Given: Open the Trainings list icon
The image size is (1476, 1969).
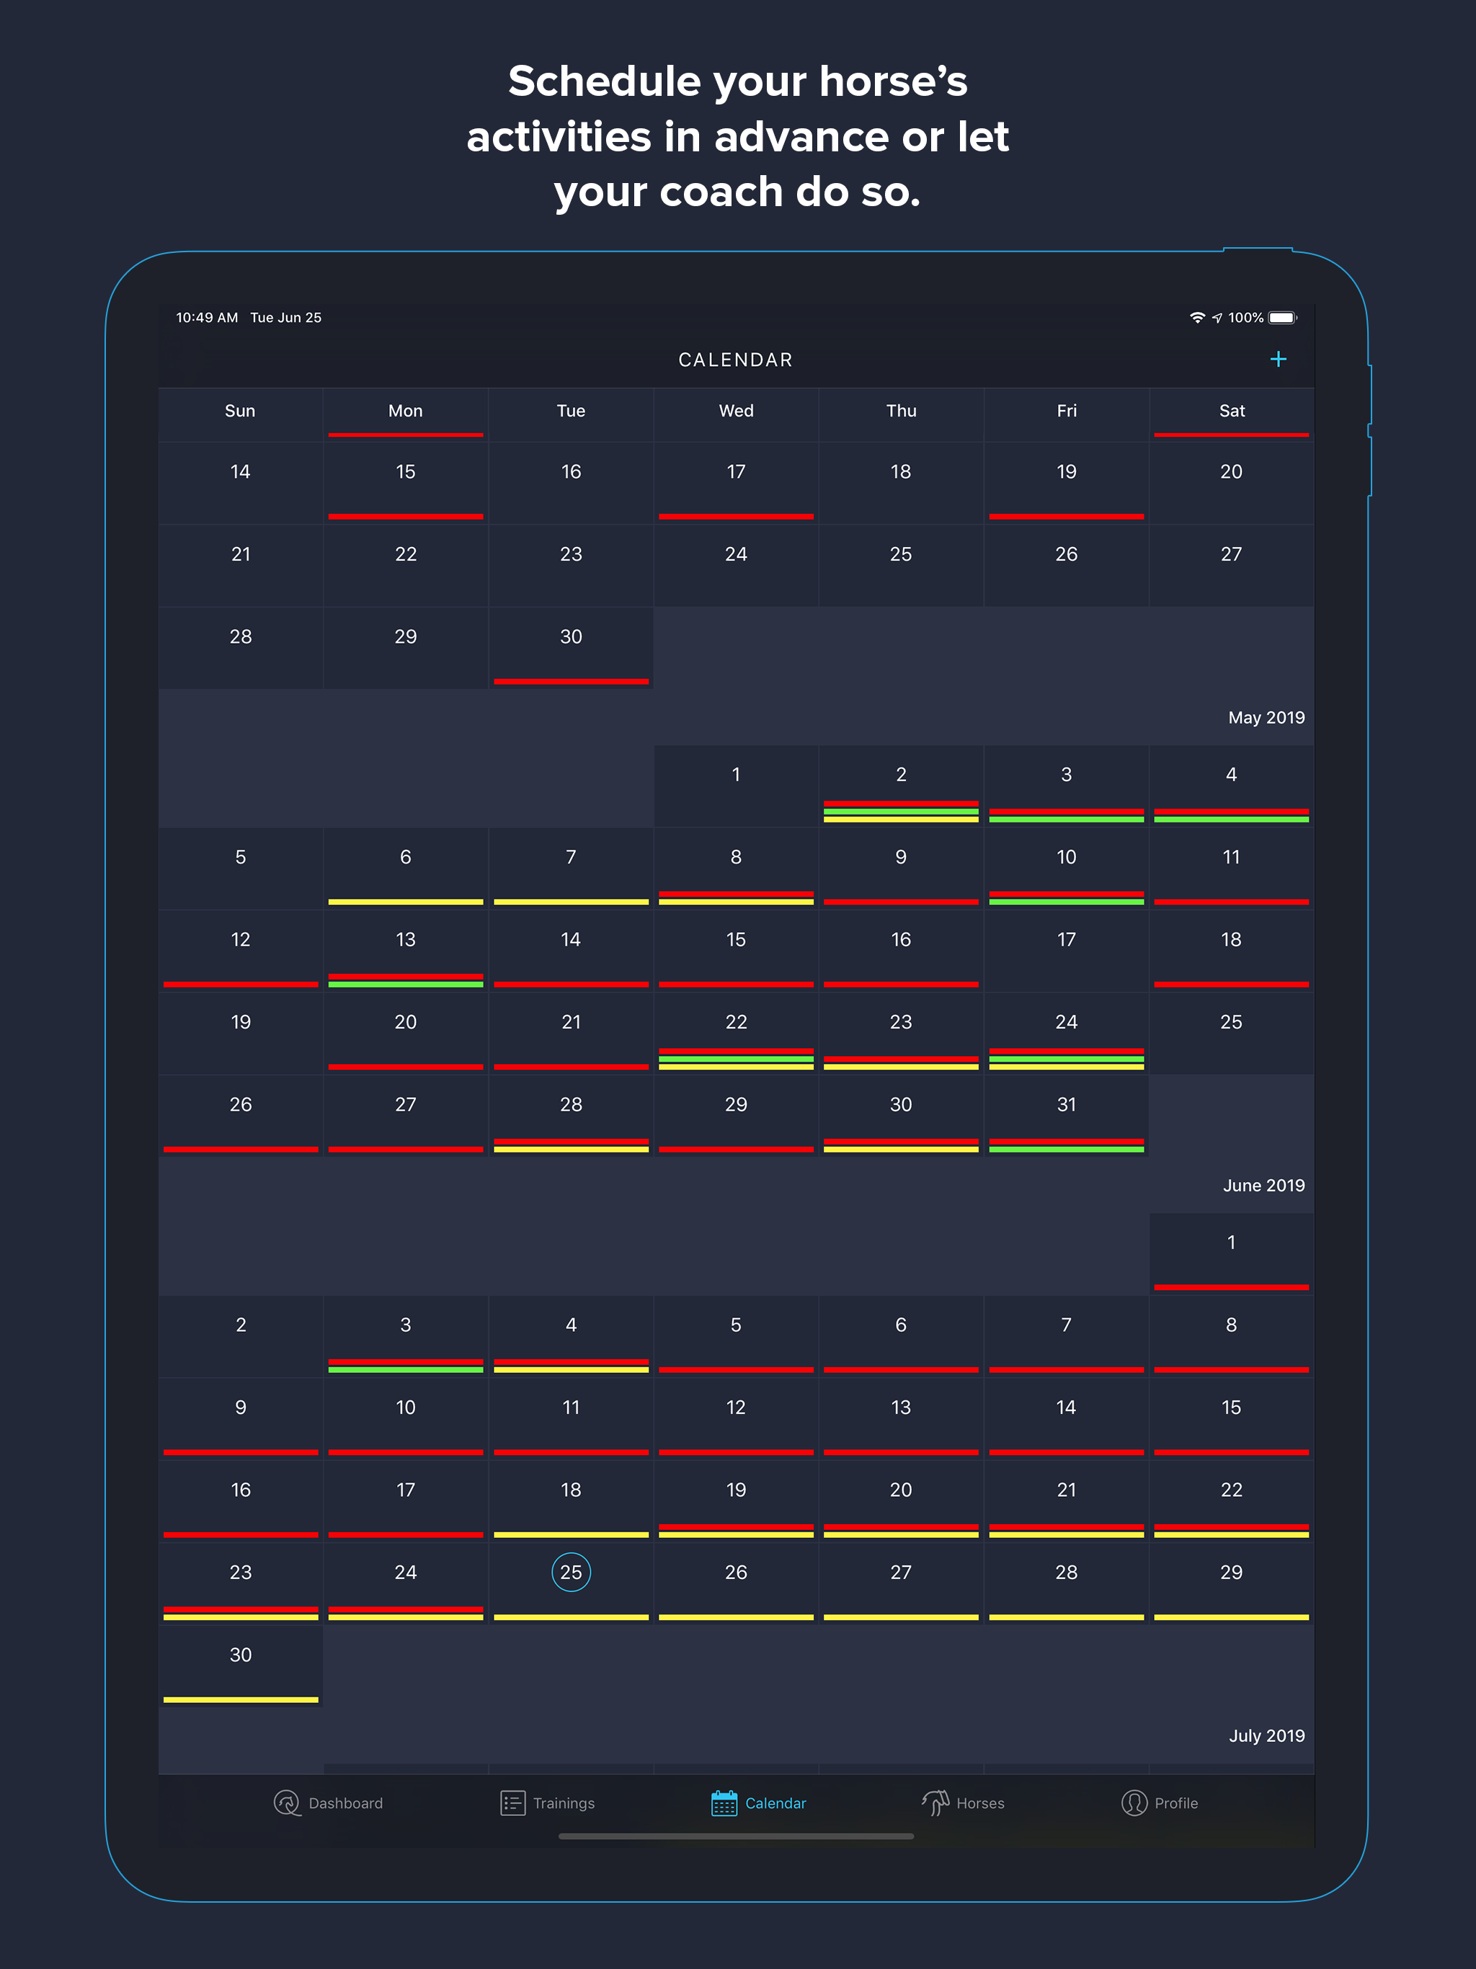Looking at the screenshot, I should pyautogui.click(x=512, y=1803).
